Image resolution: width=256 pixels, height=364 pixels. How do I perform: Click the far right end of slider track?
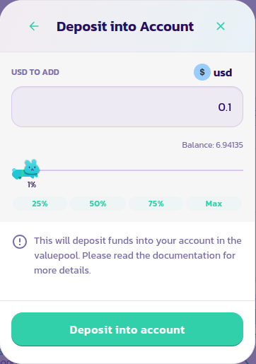coord(242,170)
